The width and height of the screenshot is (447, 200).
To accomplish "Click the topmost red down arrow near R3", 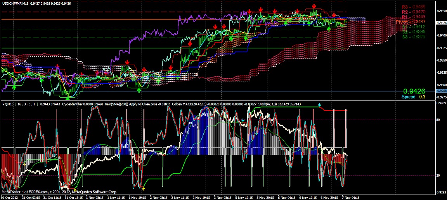I will [x=314, y=6].
